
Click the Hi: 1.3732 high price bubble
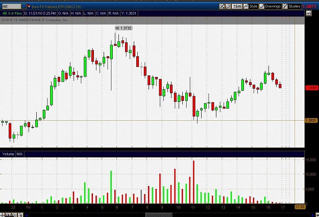click(124, 28)
